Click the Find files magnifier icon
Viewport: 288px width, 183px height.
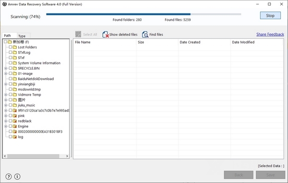(x=145, y=35)
